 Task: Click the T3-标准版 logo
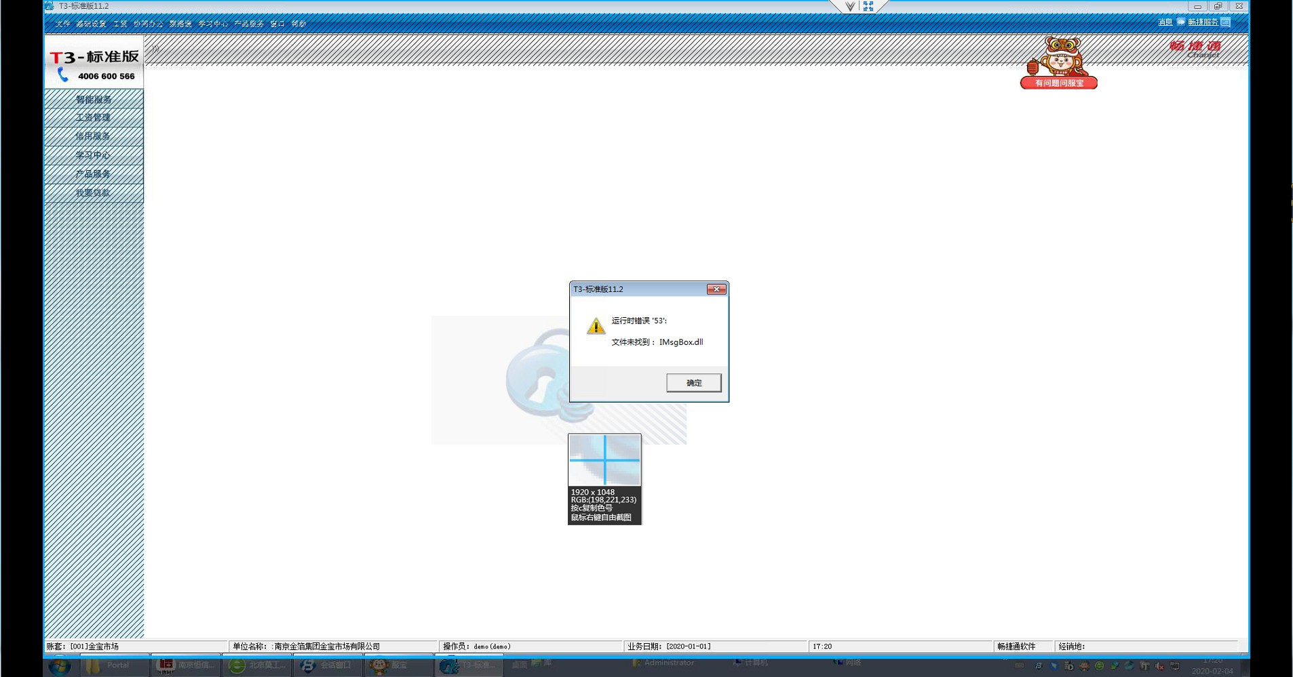(x=94, y=57)
